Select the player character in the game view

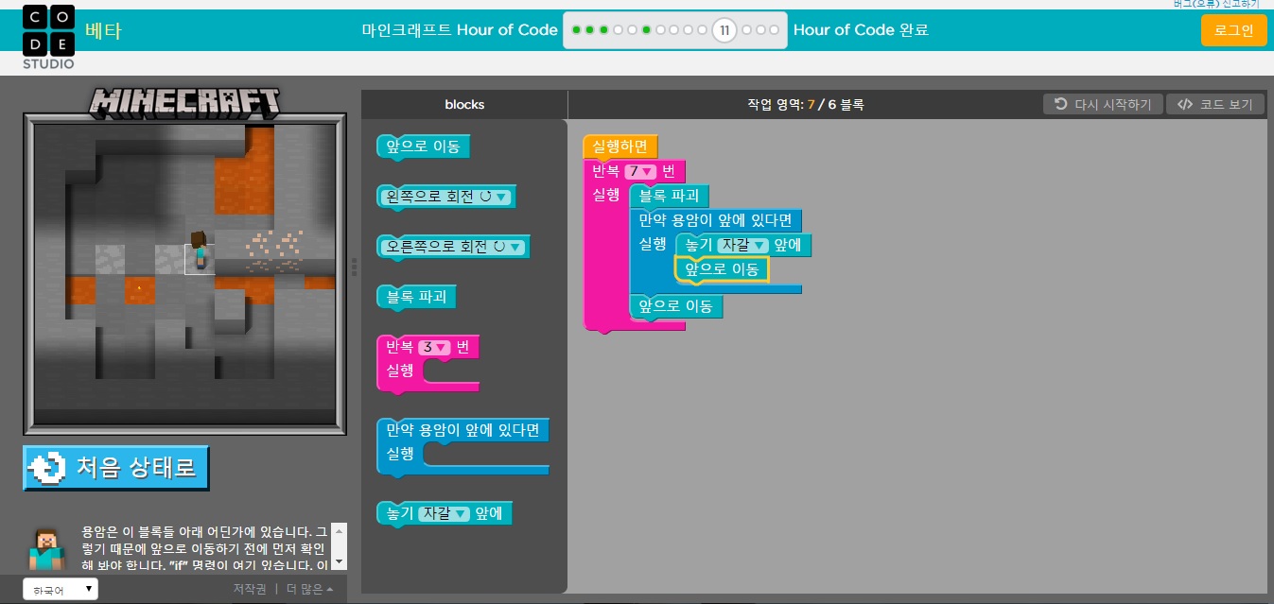tap(199, 250)
